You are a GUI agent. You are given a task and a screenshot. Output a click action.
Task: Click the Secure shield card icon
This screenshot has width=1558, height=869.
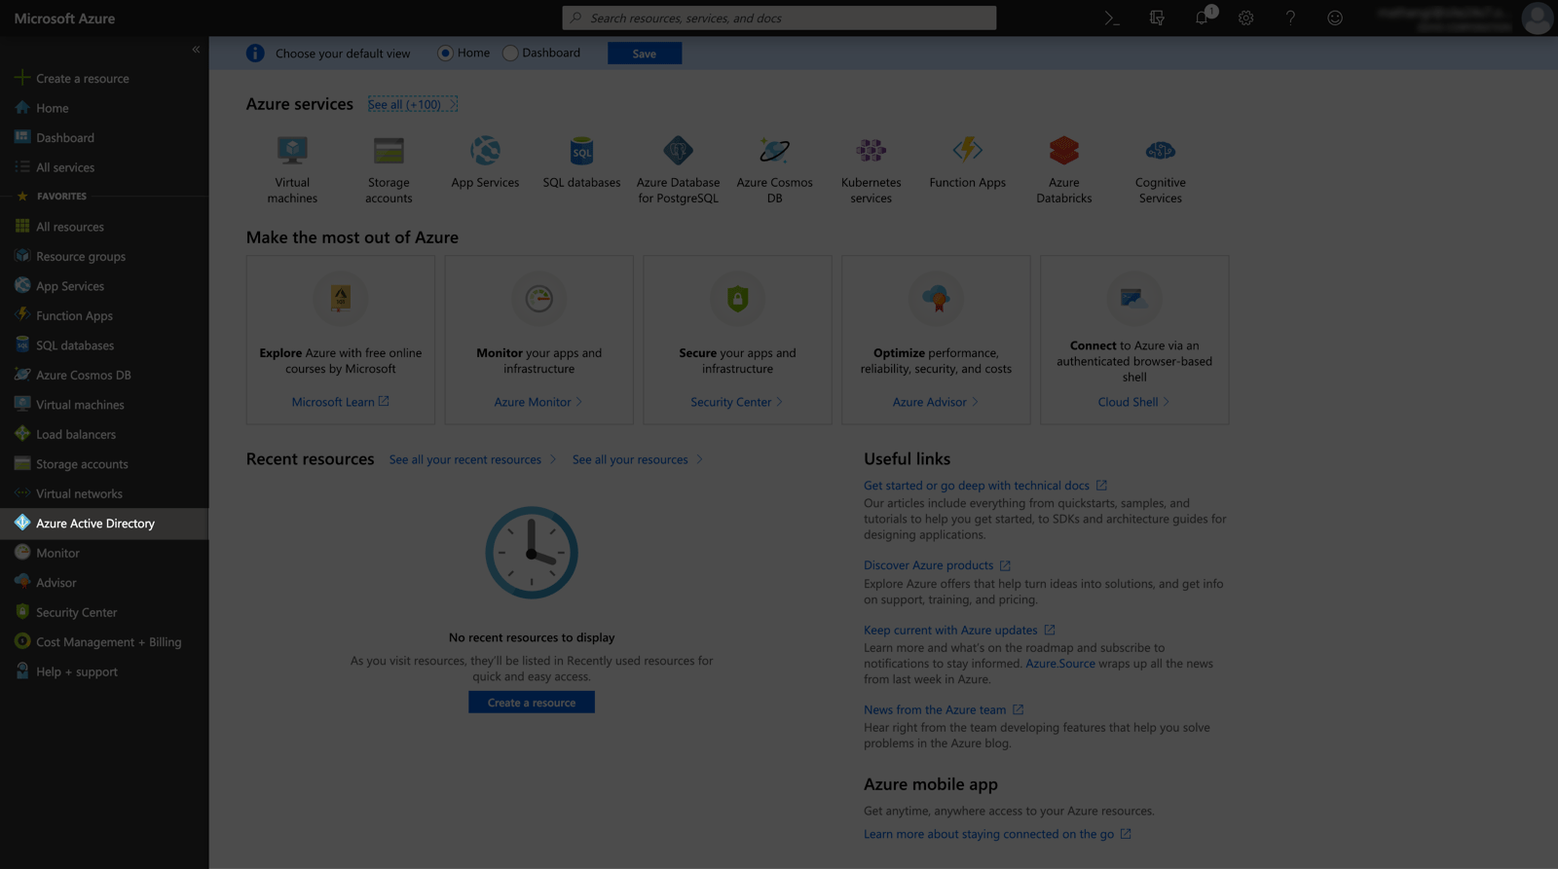(x=737, y=299)
